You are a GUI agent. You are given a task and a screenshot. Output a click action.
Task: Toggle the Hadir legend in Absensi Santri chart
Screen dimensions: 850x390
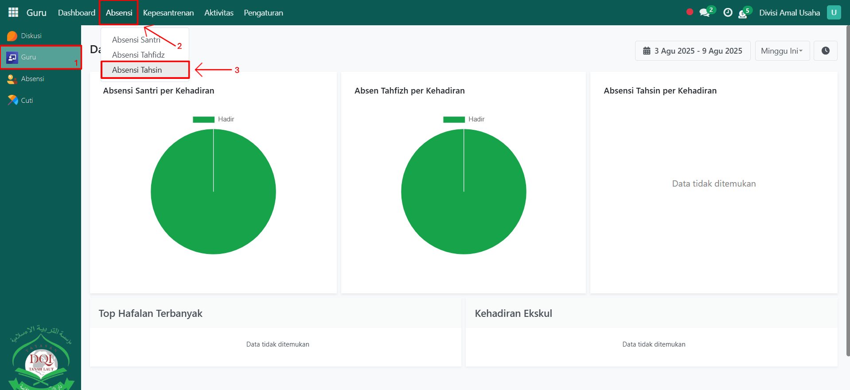coord(214,119)
